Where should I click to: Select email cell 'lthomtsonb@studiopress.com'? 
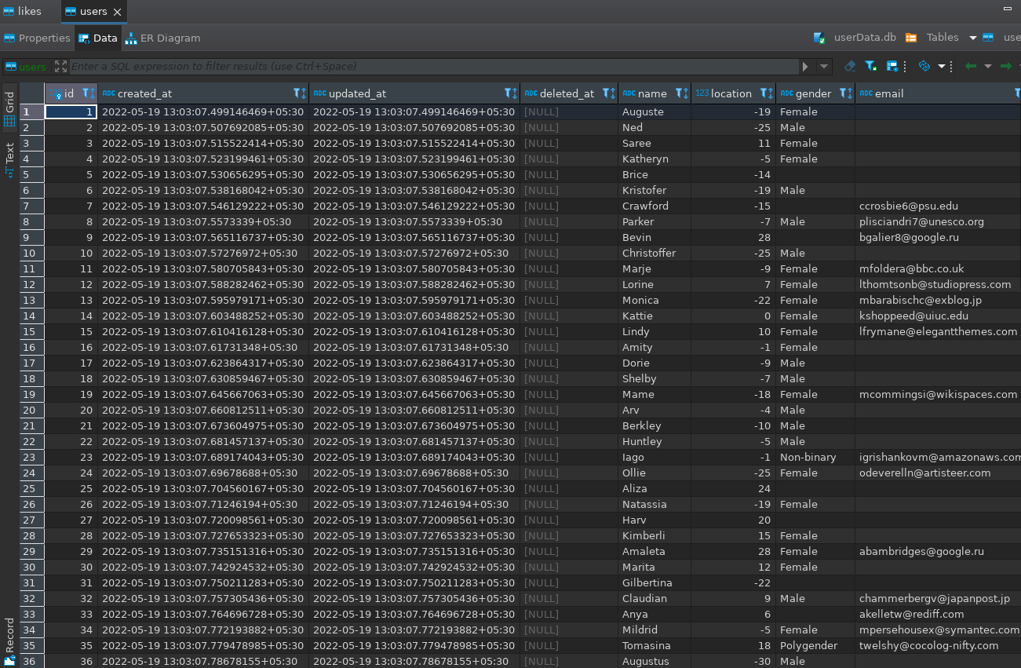939,284
